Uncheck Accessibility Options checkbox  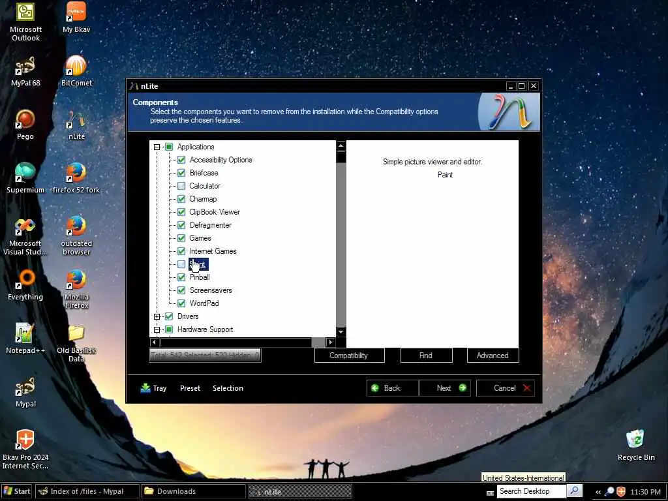(x=181, y=160)
